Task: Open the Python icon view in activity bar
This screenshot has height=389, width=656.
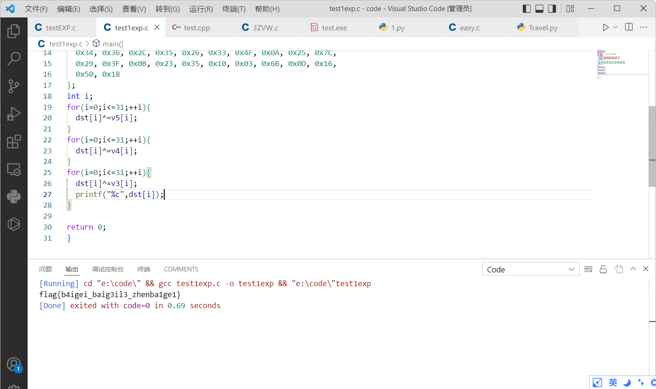Action: (14, 197)
